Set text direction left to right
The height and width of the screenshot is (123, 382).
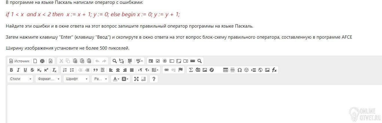coord(140,70)
